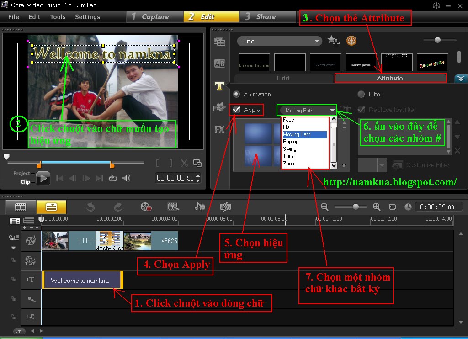
Task: Select the Title library icon
Action: coord(219,86)
